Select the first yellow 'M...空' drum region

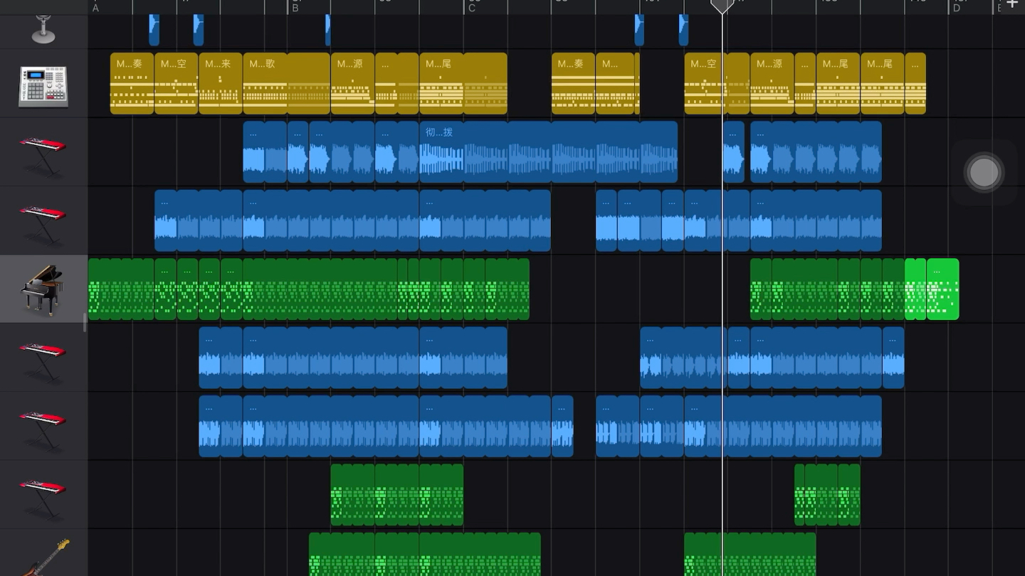(177, 83)
